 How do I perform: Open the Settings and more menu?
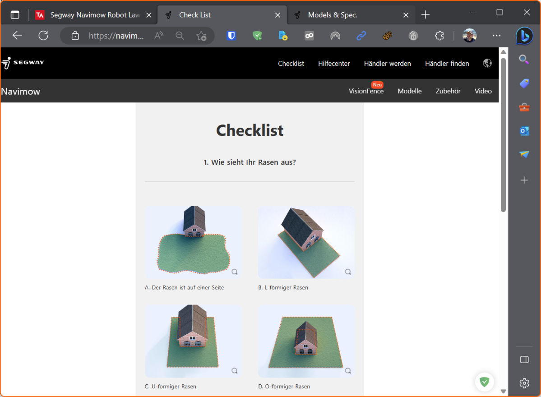(496, 36)
